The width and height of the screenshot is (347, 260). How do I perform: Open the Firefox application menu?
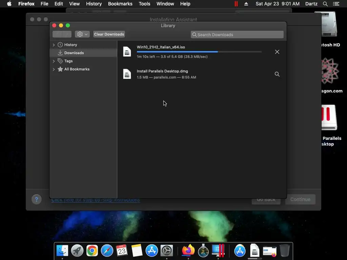click(x=26, y=4)
